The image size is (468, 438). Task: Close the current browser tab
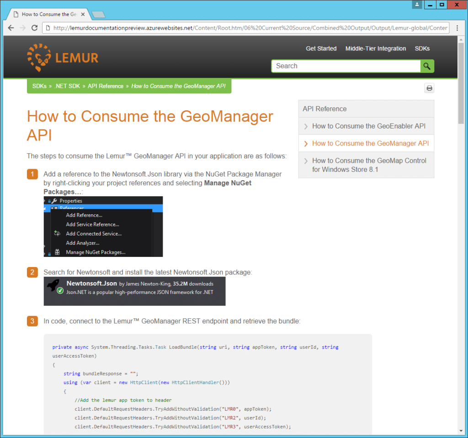(82, 14)
